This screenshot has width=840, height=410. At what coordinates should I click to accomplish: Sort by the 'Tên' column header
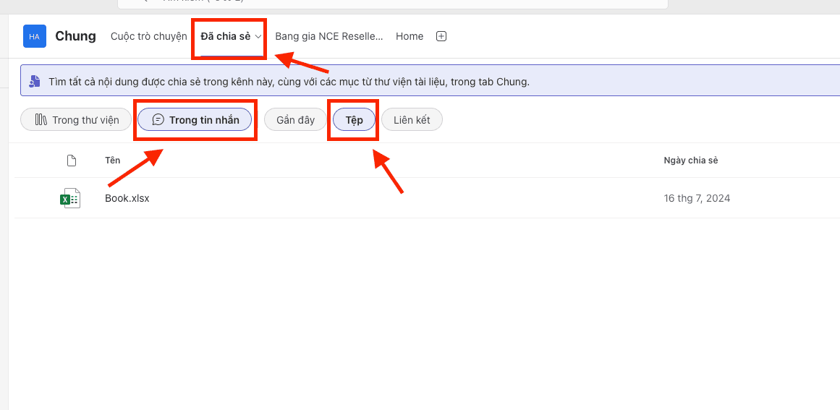tap(113, 161)
